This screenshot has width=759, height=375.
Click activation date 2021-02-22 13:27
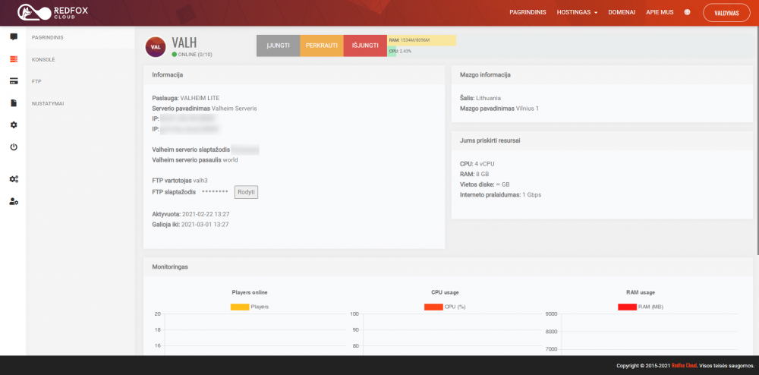click(x=206, y=213)
